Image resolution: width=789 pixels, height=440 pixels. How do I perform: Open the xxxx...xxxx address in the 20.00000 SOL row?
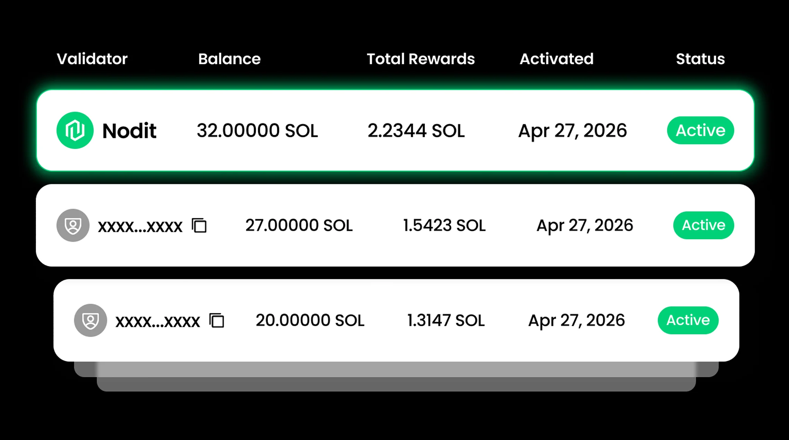point(158,322)
